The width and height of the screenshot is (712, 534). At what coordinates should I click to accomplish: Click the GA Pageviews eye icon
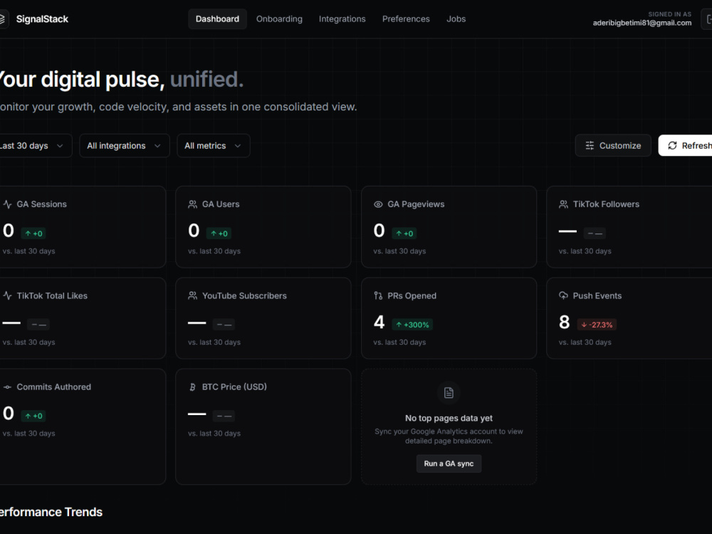(x=378, y=204)
